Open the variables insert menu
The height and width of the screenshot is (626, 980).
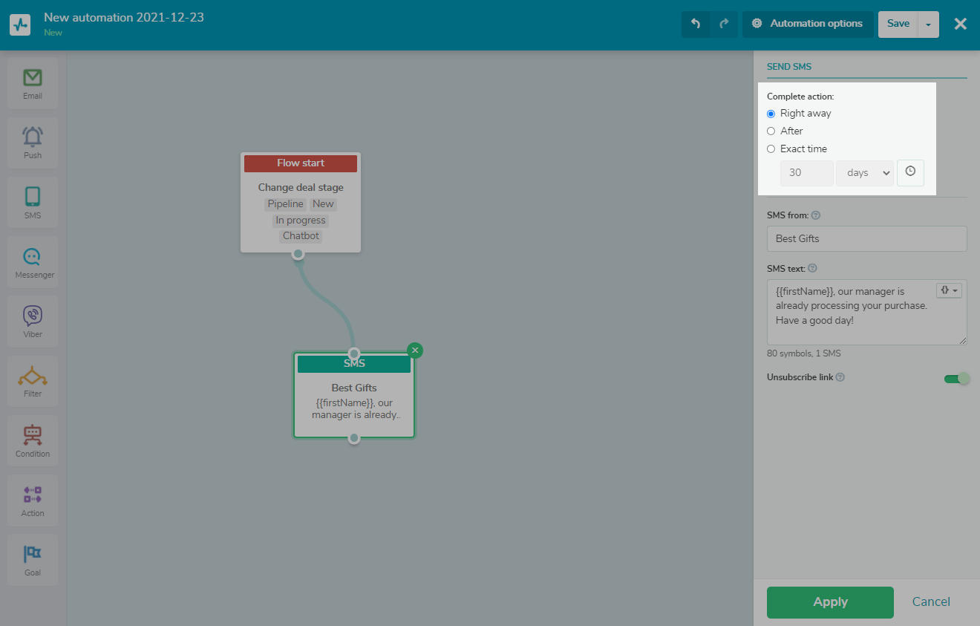pyautogui.click(x=949, y=290)
